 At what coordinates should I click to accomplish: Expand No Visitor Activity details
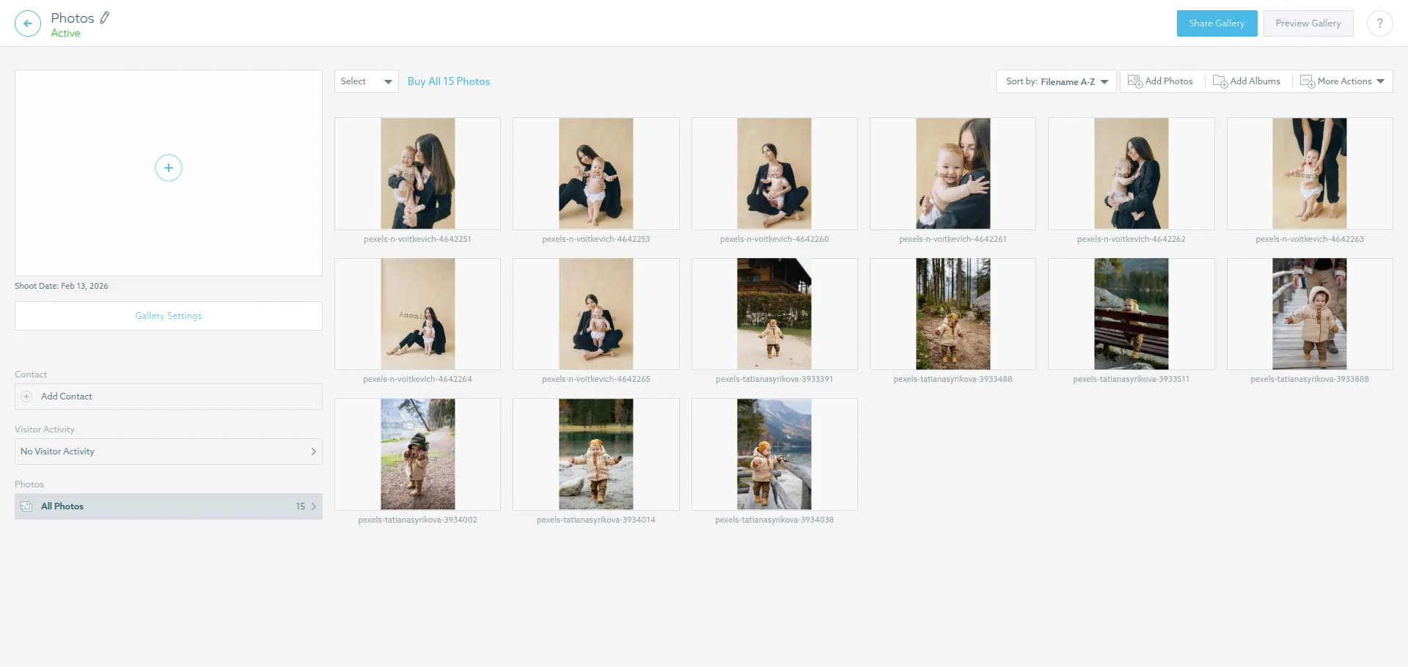[313, 452]
